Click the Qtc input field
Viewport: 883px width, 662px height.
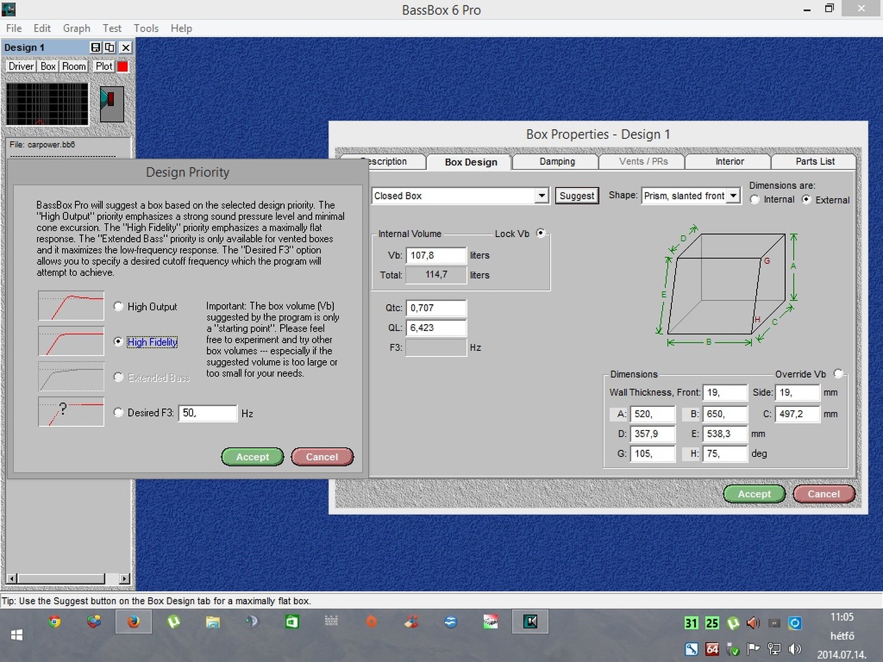tap(436, 308)
